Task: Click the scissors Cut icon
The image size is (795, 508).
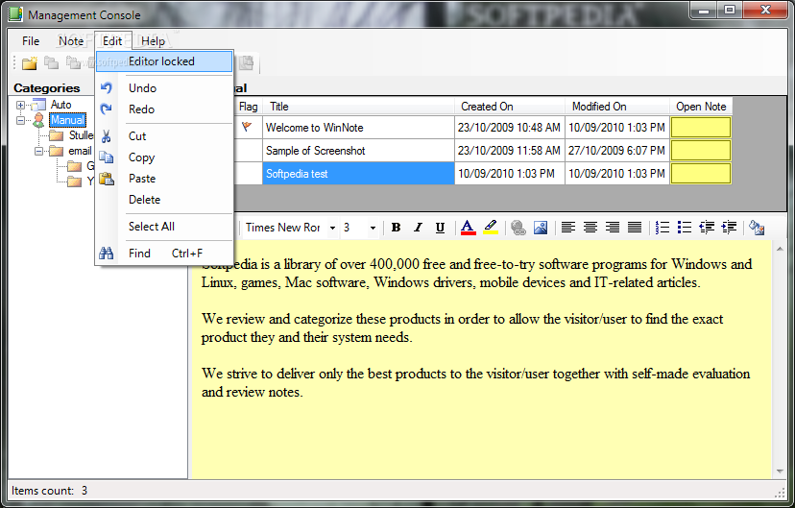Action: coord(106,135)
